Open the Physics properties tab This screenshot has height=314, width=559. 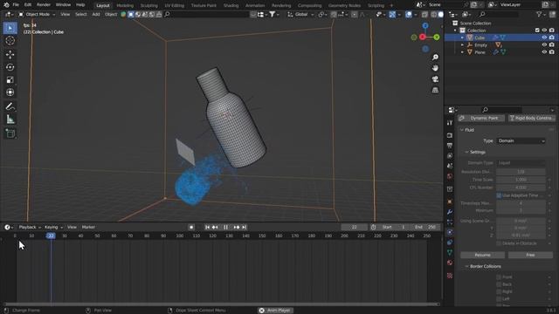[450, 232]
